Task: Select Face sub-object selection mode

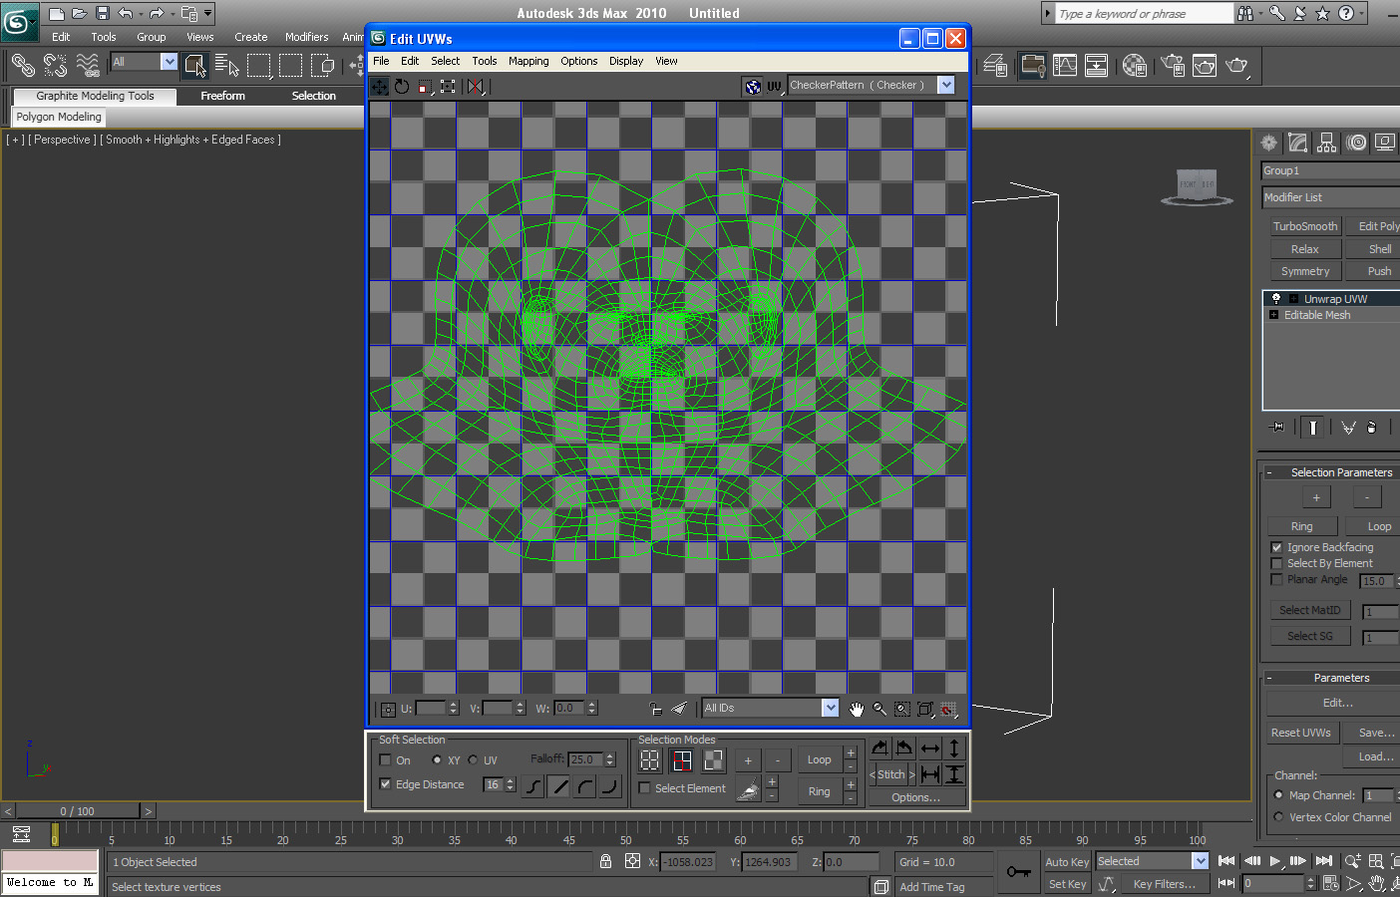Action: tap(714, 760)
